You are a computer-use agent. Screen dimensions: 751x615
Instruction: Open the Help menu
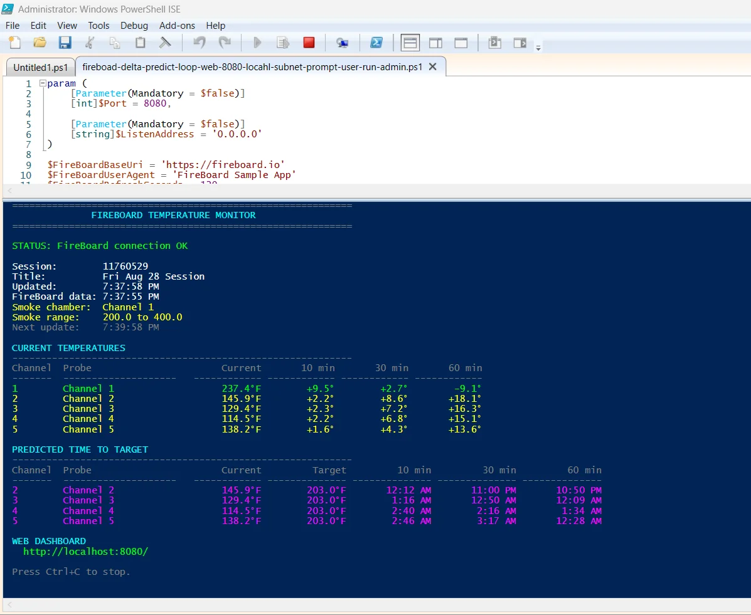pos(216,25)
